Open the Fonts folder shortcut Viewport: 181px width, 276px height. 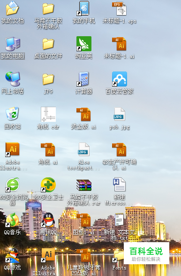pos(118,256)
